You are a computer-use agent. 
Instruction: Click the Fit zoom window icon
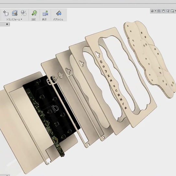(x=172, y=11)
